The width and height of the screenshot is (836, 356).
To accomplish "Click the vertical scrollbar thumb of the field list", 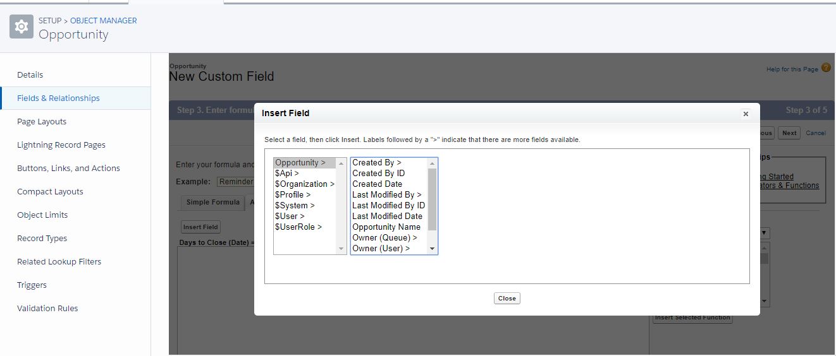I will click(433, 199).
